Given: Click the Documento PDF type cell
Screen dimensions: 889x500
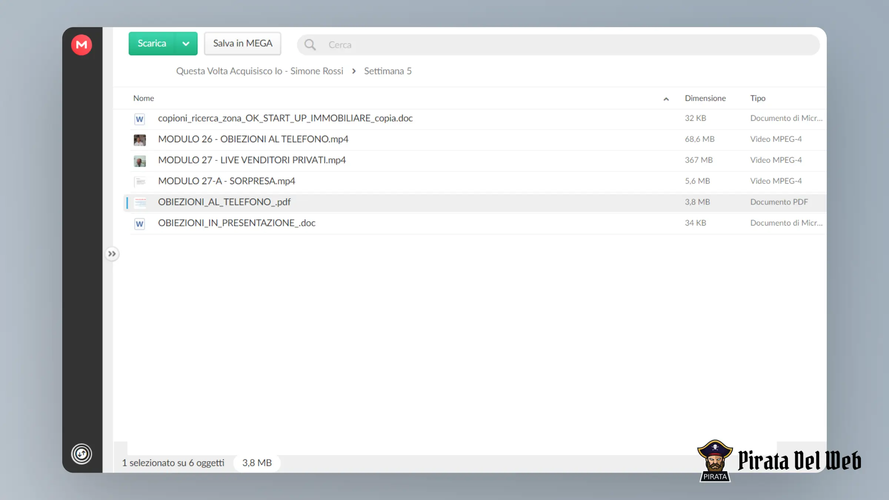Looking at the screenshot, I should tap(779, 202).
